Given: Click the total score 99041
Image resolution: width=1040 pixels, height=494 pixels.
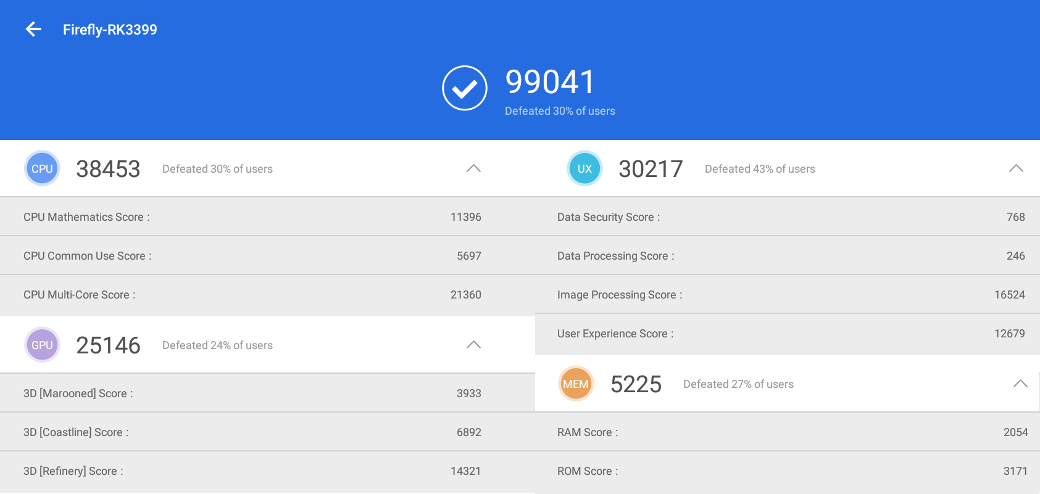Looking at the screenshot, I should 550,82.
